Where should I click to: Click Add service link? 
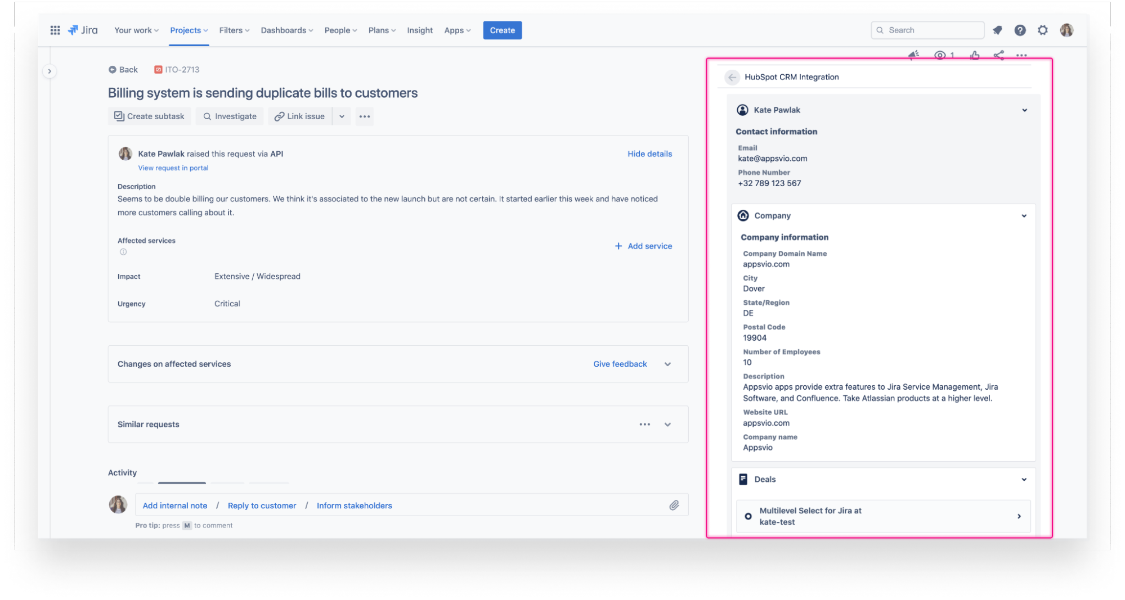click(x=643, y=246)
